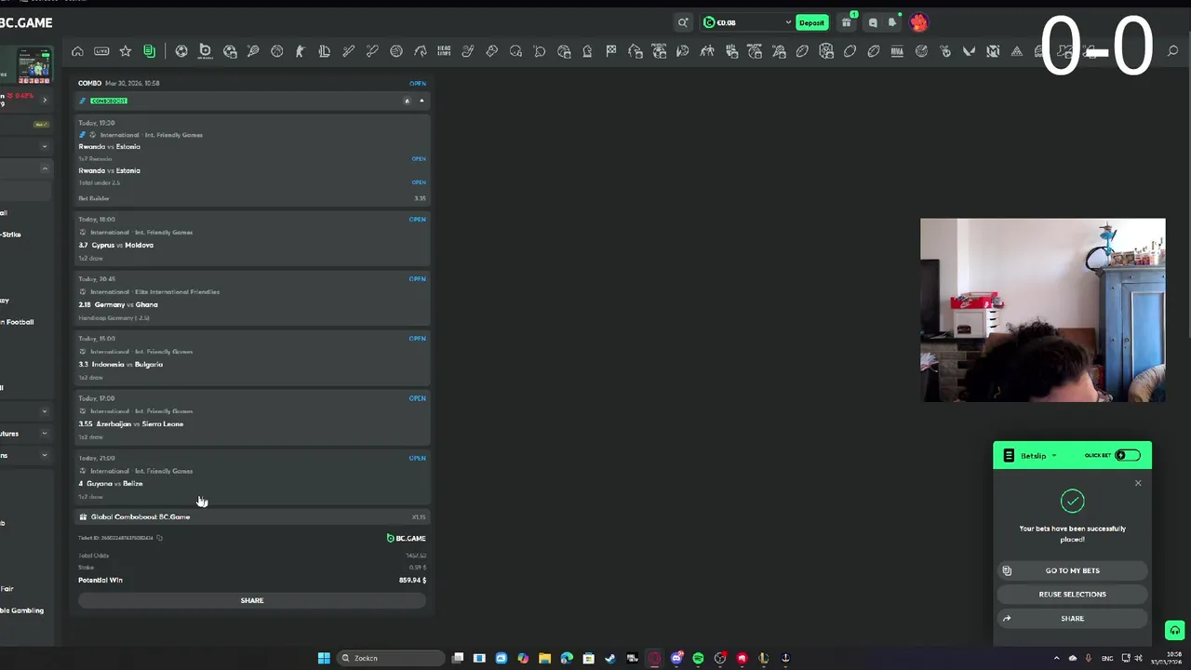Select the League of Legends icon
The width and height of the screenshot is (1191, 670).
(325, 51)
